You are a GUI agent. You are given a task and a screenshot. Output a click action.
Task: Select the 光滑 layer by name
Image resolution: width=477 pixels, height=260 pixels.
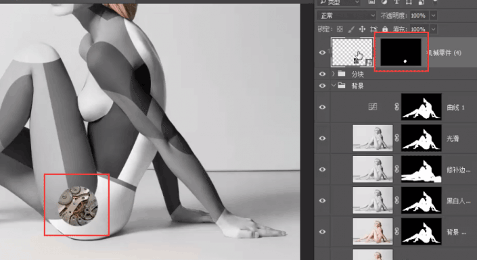453,138
